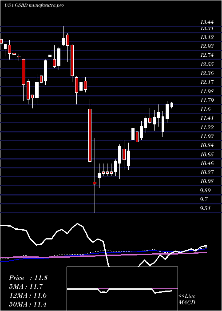Image resolution: width=222 pixels, height=311 pixels.
Task: Click the 'USA GSBD munafasutra.pro' chart title
Action: coord(34,5)
